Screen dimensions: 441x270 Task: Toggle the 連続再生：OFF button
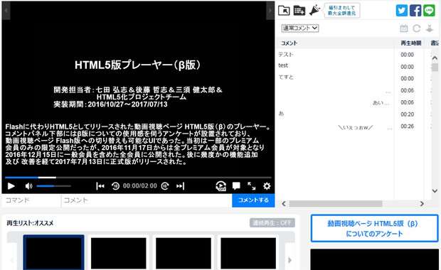(272, 223)
